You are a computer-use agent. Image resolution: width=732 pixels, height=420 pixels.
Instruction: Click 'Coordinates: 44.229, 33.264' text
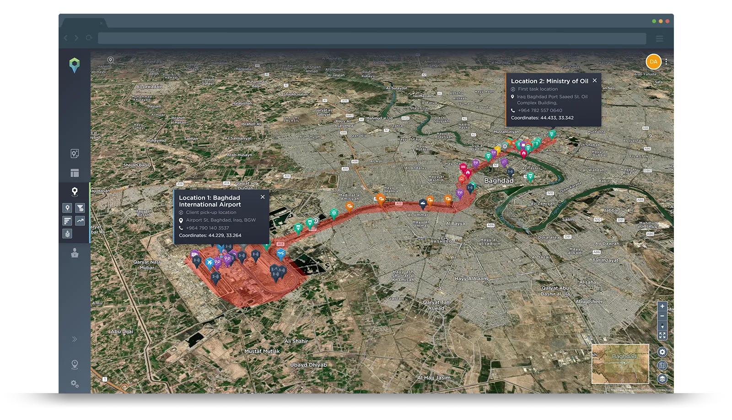210,236
